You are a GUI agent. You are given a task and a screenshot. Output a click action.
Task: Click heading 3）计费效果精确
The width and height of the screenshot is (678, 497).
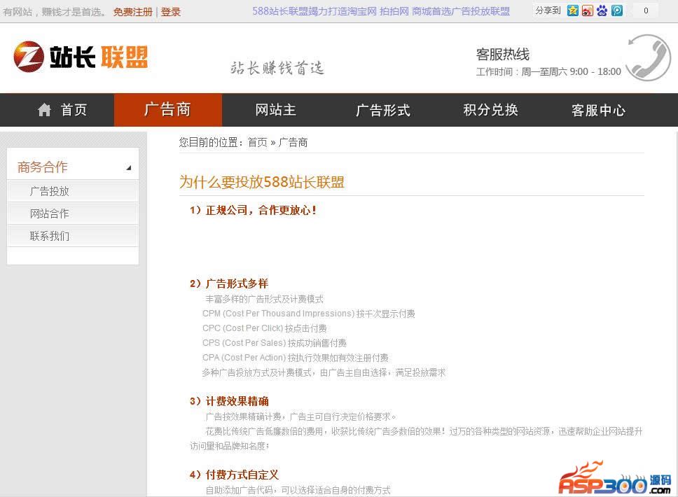pos(229,402)
